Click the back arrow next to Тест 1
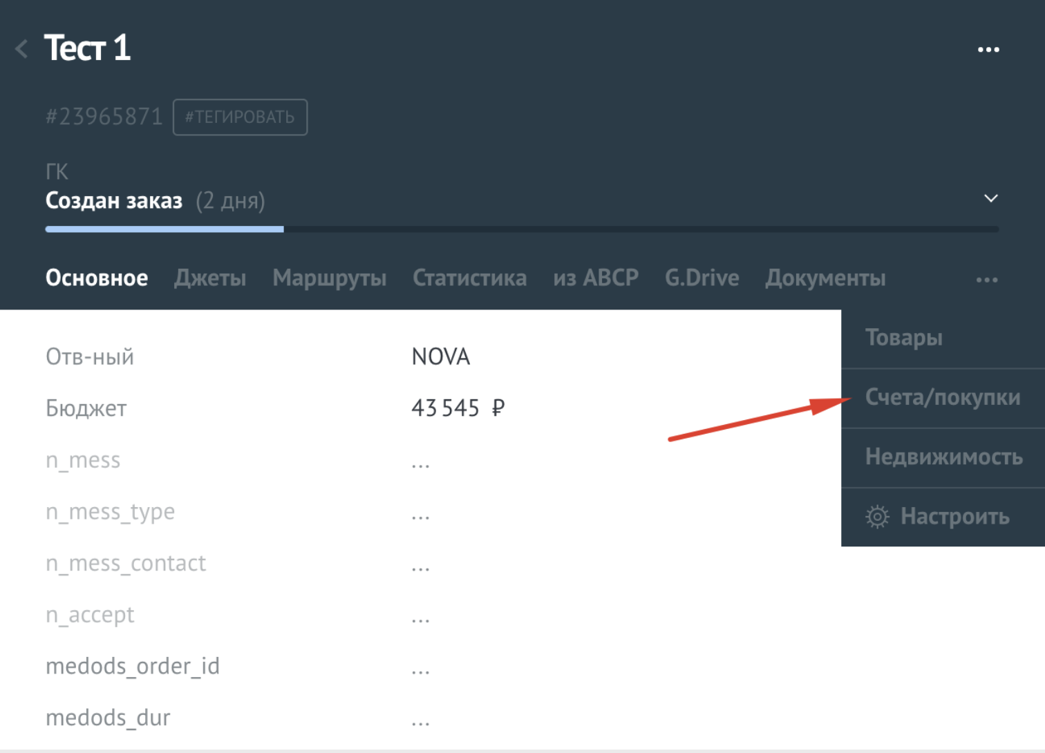The image size is (1045, 753). [x=22, y=49]
